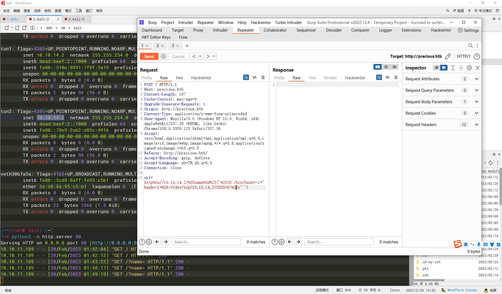502x294 pixels.
Task: Search Repeater tabs with magnifier icon
Action: coord(470,46)
